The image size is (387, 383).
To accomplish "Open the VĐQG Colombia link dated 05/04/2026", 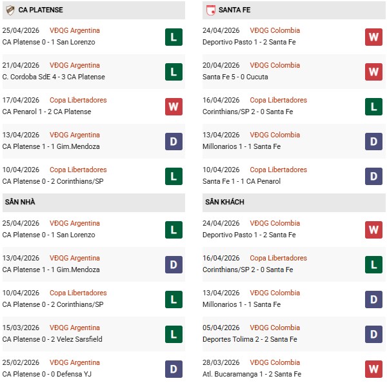I will coord(275,328).
